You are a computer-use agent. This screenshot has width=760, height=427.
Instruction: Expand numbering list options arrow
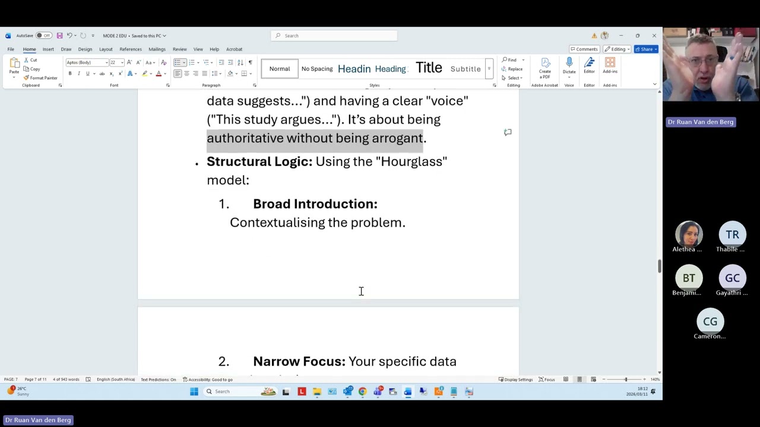click(198, 62)
